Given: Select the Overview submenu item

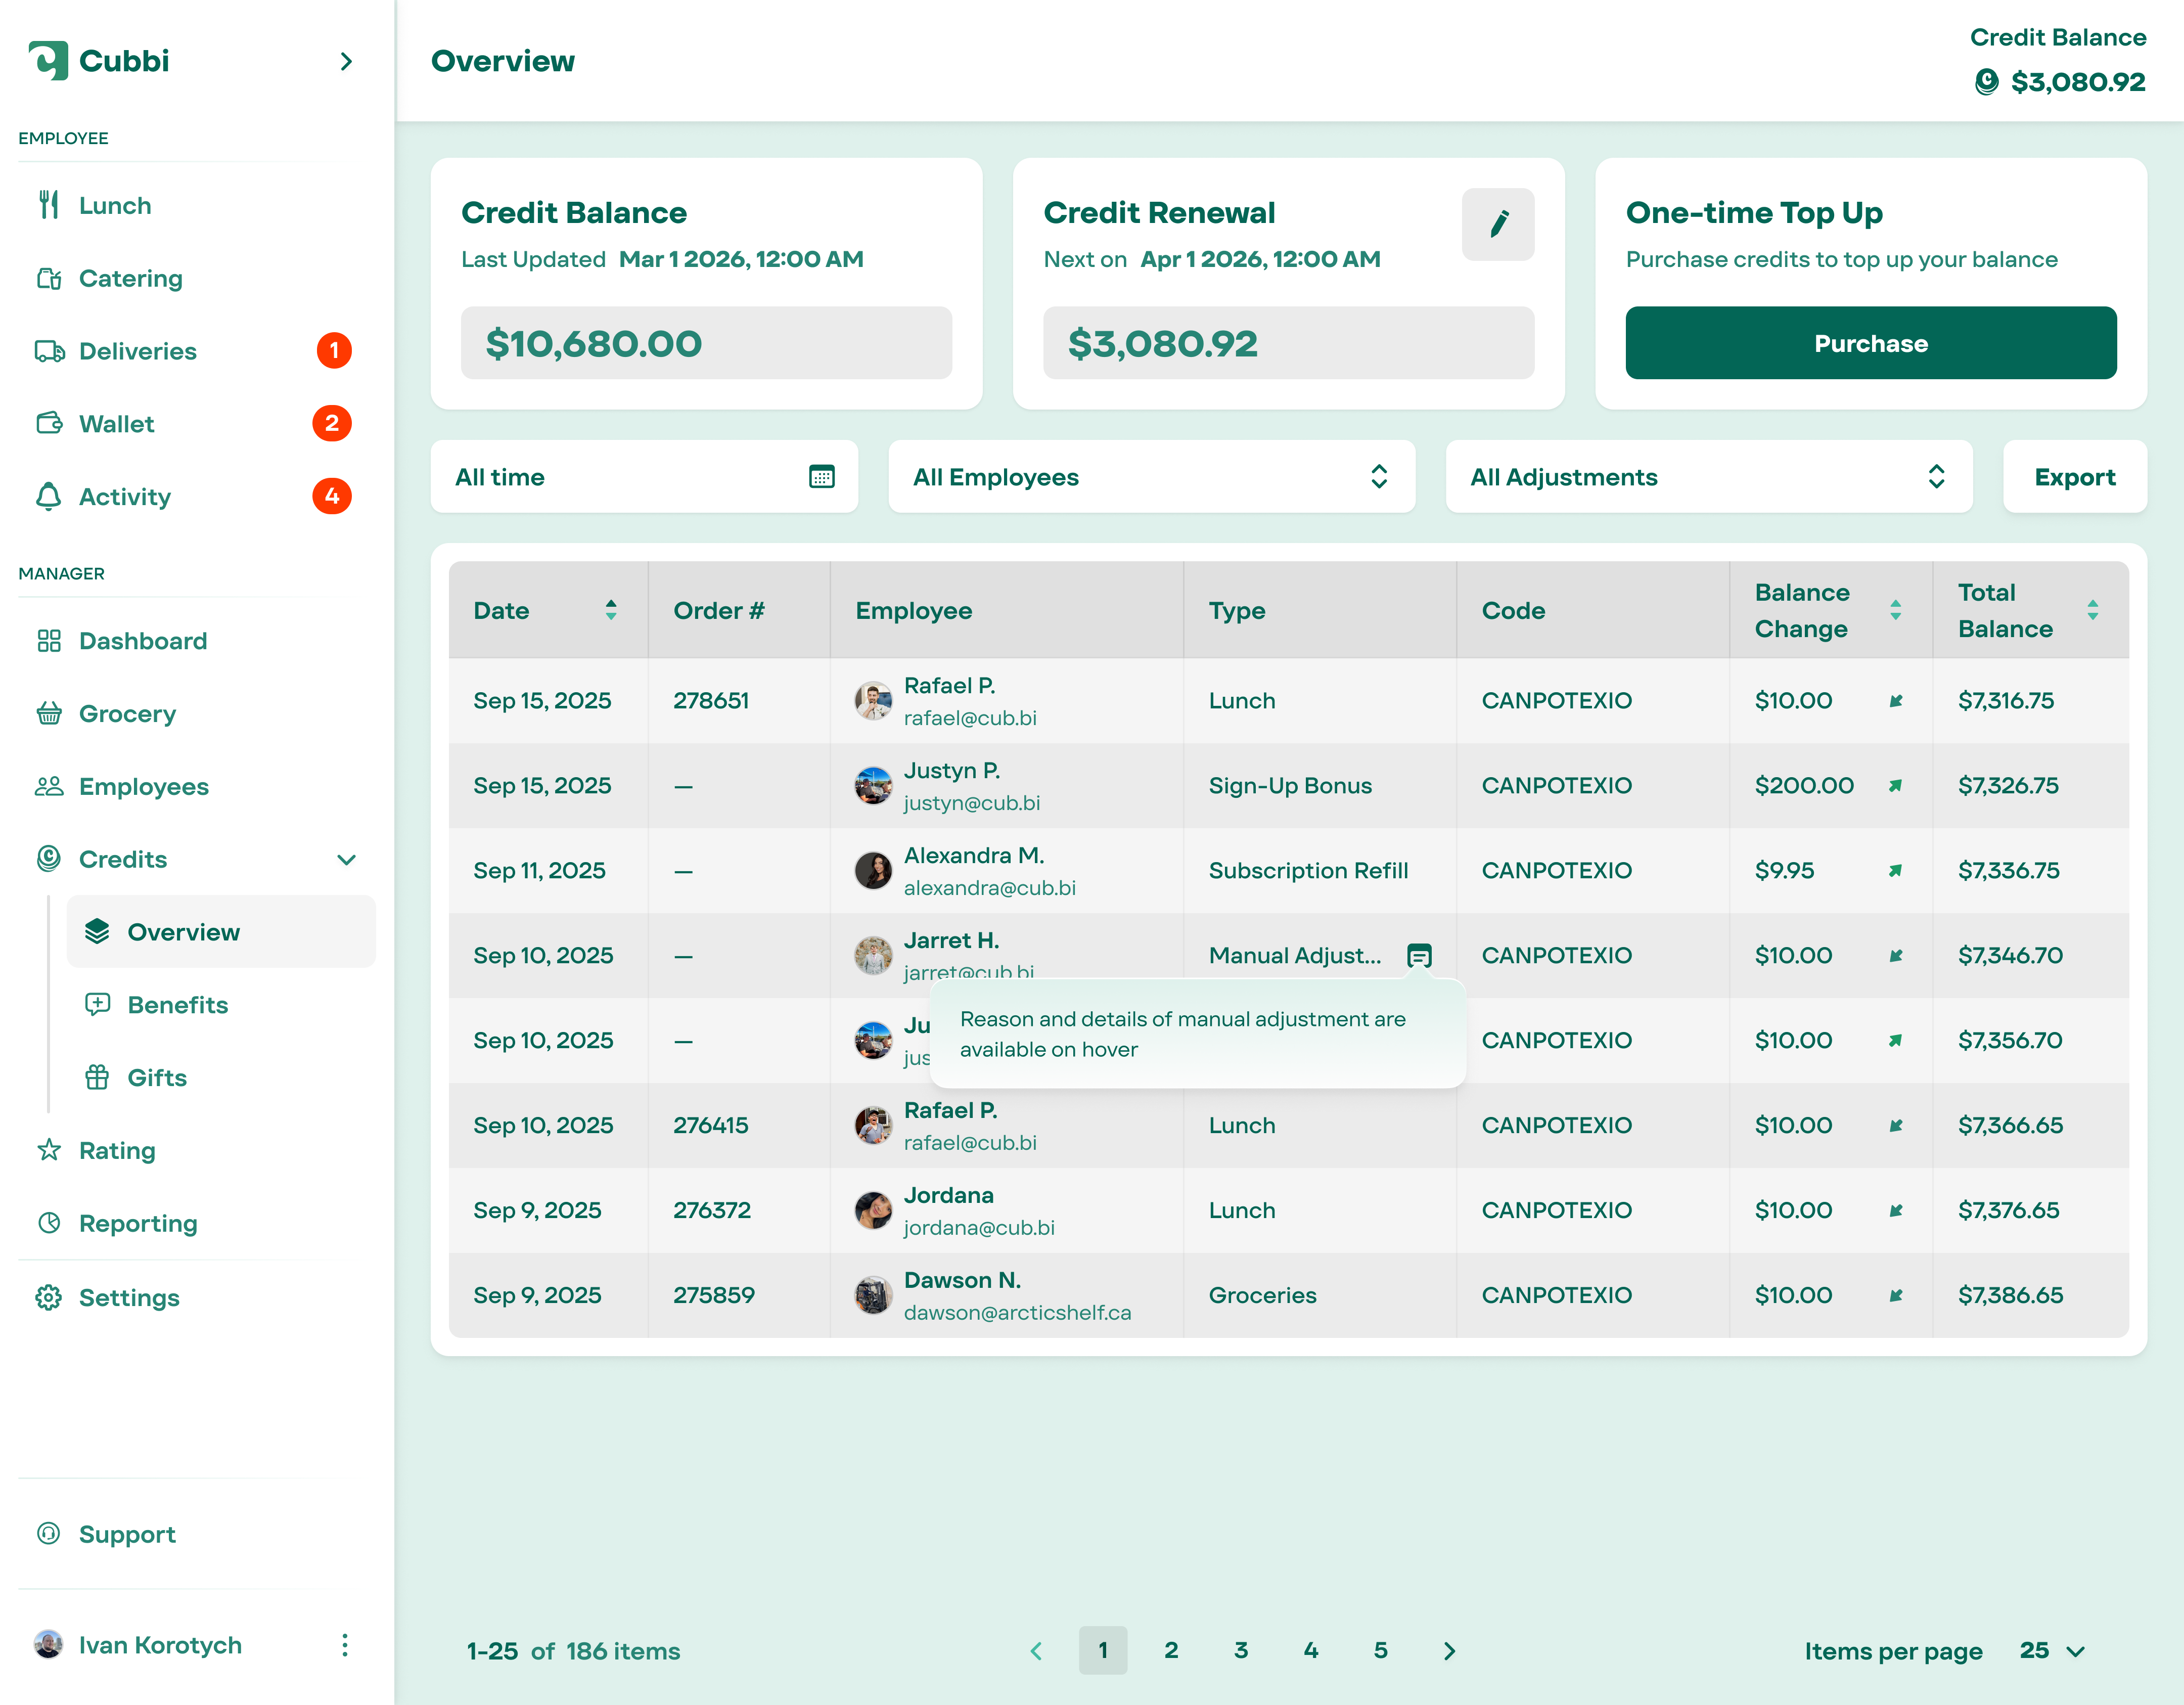Looking at the screenshot, I should [x=221, y=932].
